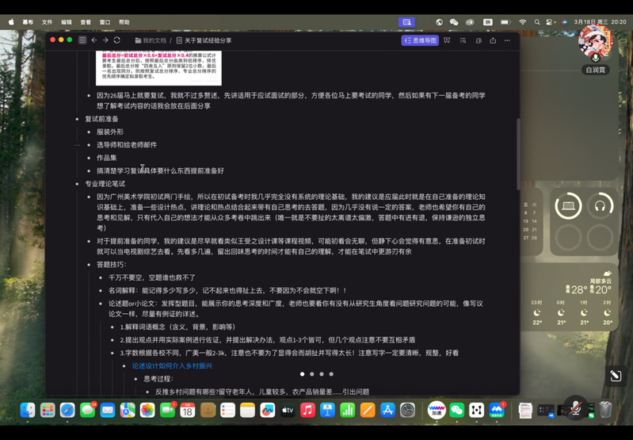Open the share icon in toolbar

(493, 40)
